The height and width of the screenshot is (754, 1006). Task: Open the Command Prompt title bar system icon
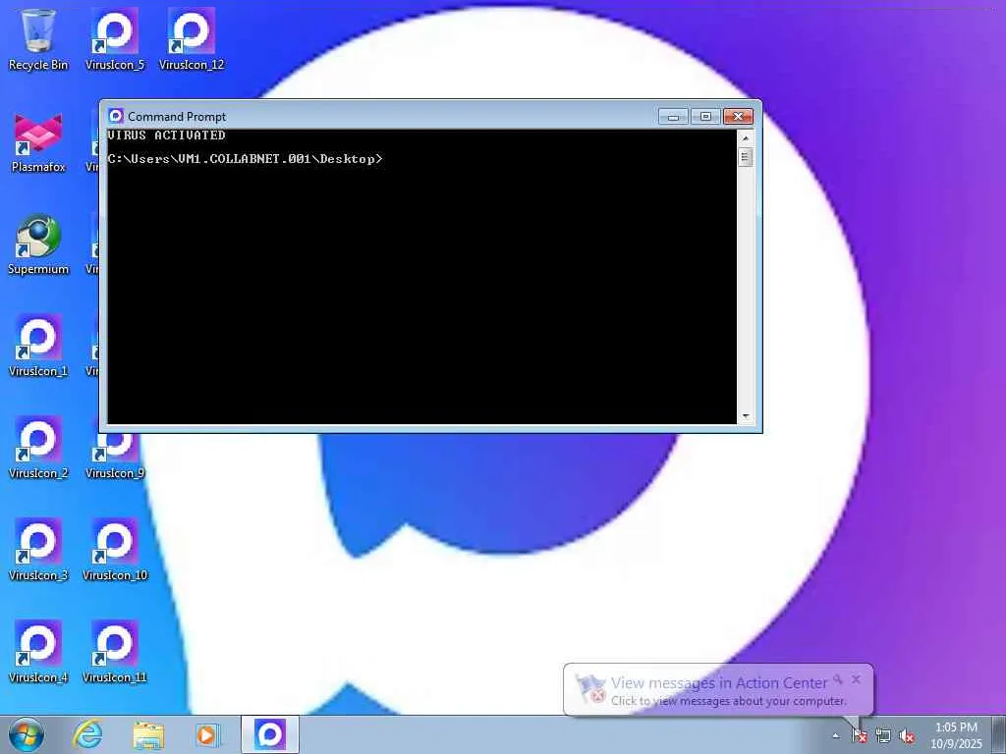click(116, 116)
